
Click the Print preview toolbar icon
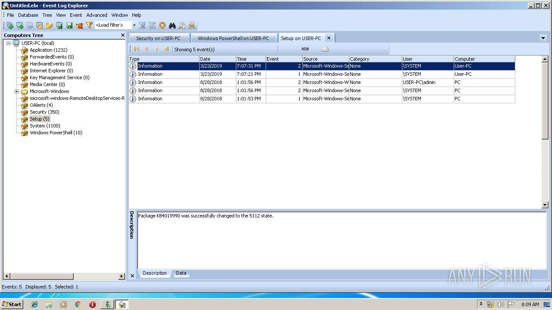click(x=182, y=25)
